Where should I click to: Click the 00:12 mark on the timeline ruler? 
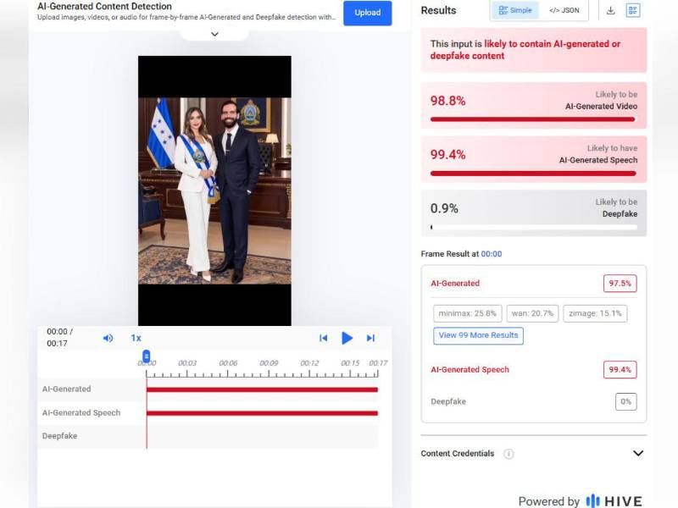point(309,363)
